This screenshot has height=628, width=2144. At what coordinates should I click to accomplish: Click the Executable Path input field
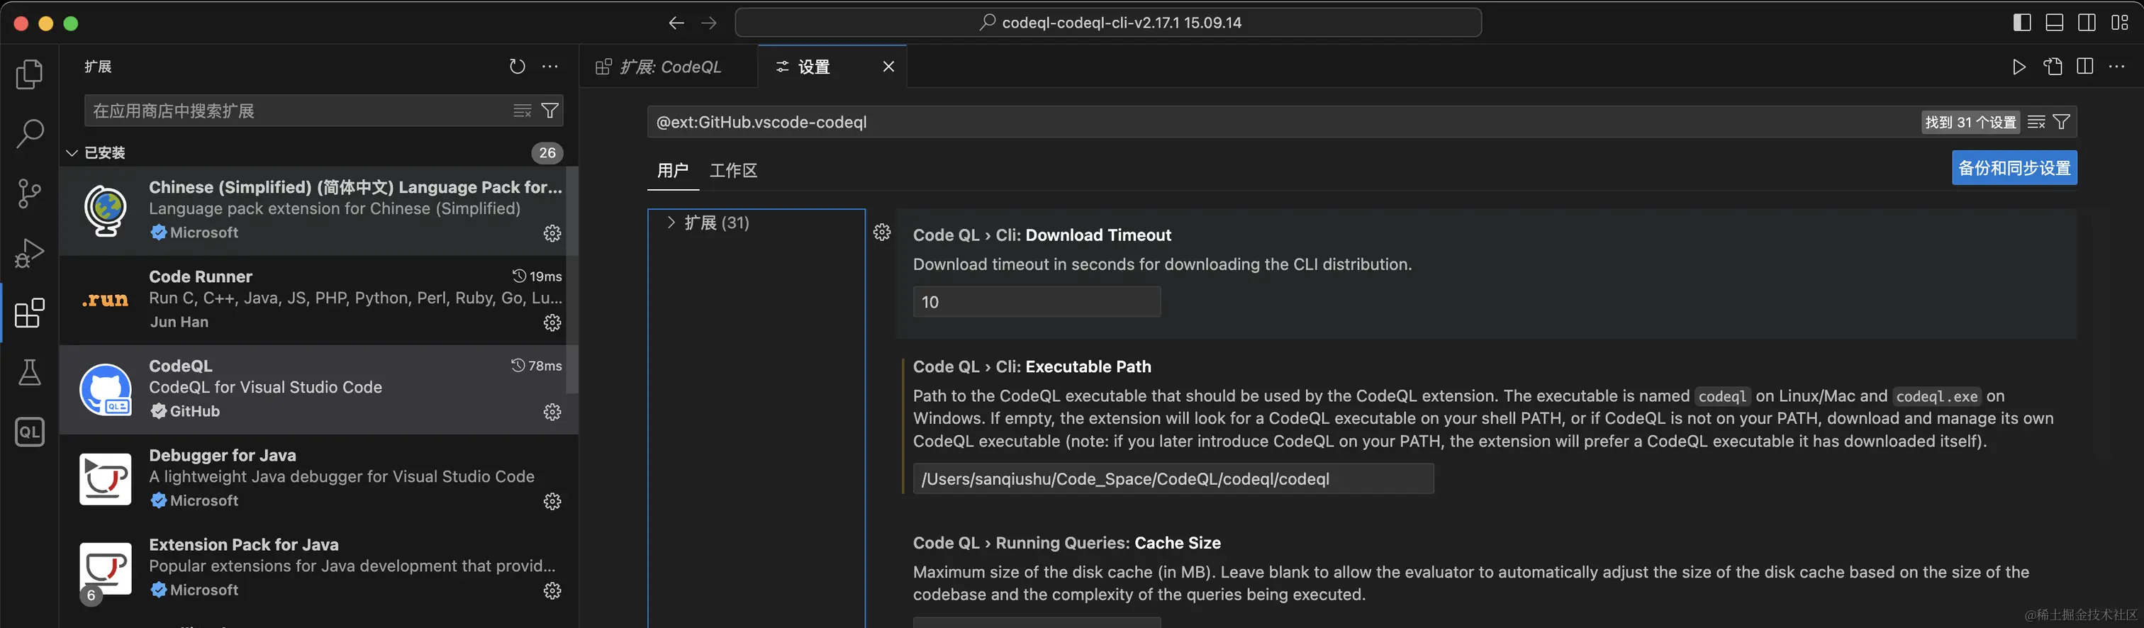(x=1173, y=479)
